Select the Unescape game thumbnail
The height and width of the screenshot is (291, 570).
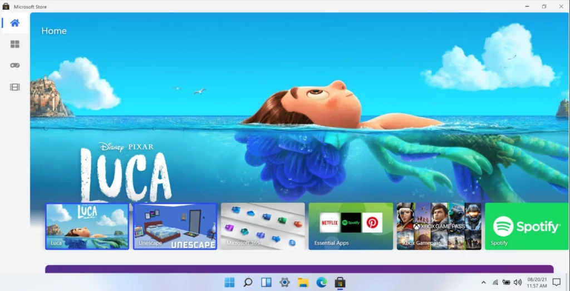point(175,227)
